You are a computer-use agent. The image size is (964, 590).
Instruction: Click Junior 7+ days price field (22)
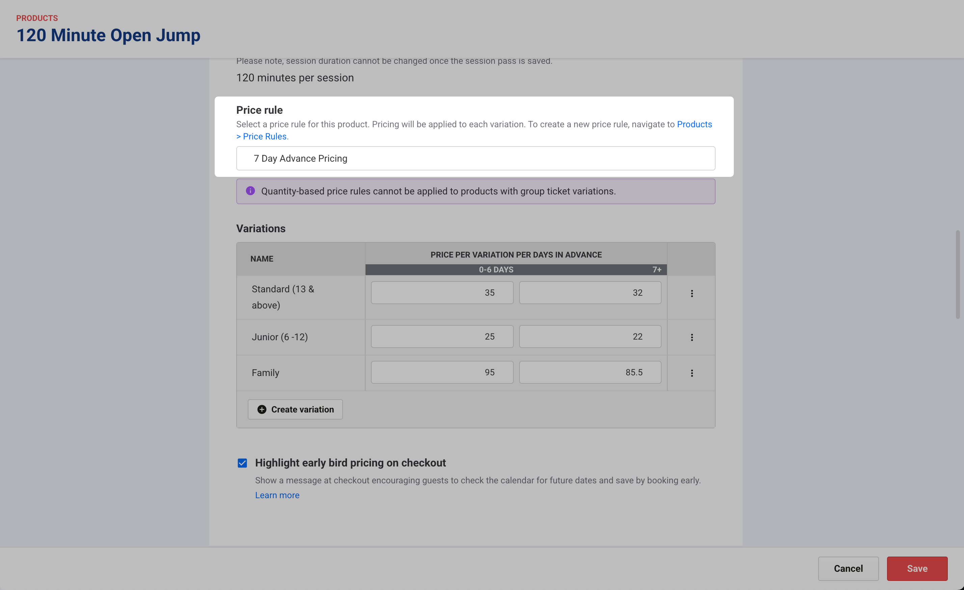590,337
